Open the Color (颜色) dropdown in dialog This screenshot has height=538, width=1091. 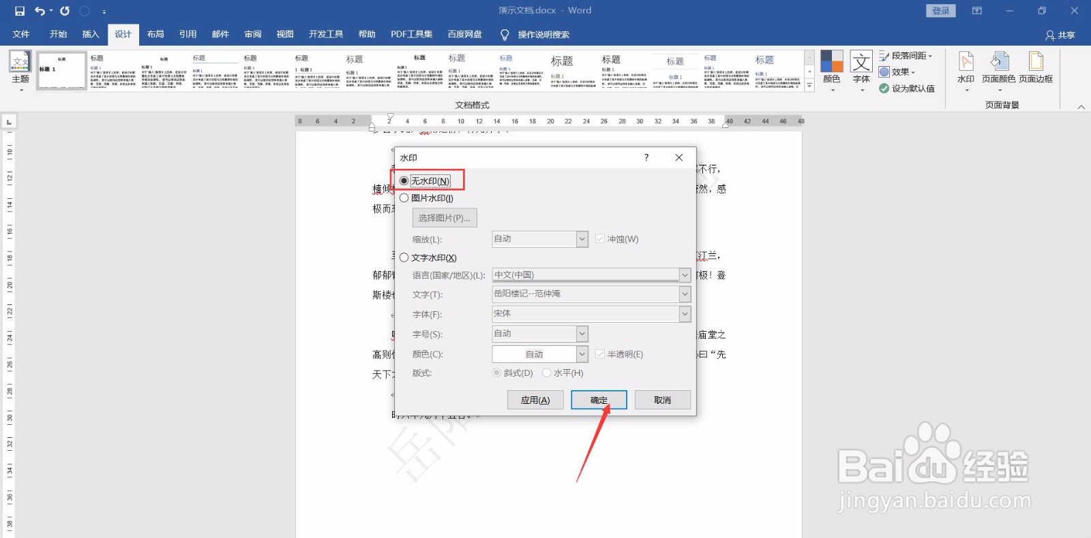coord(582,354)
